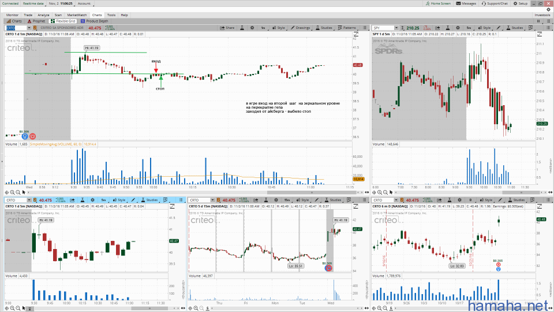
Task: Open settings gear in CRTO 5m chart toolbar
Action: click(92, 200)
